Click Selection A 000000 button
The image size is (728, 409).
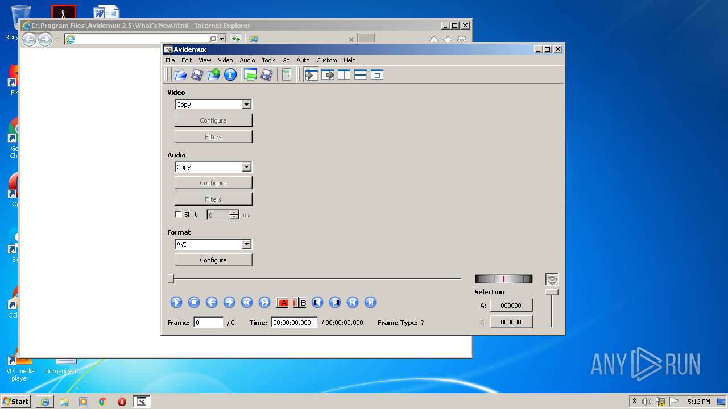(x=511, y=306)
